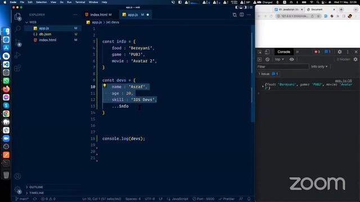Click the app.js:18 source link in console
360x202 pixels.
(x=343, y=81)
